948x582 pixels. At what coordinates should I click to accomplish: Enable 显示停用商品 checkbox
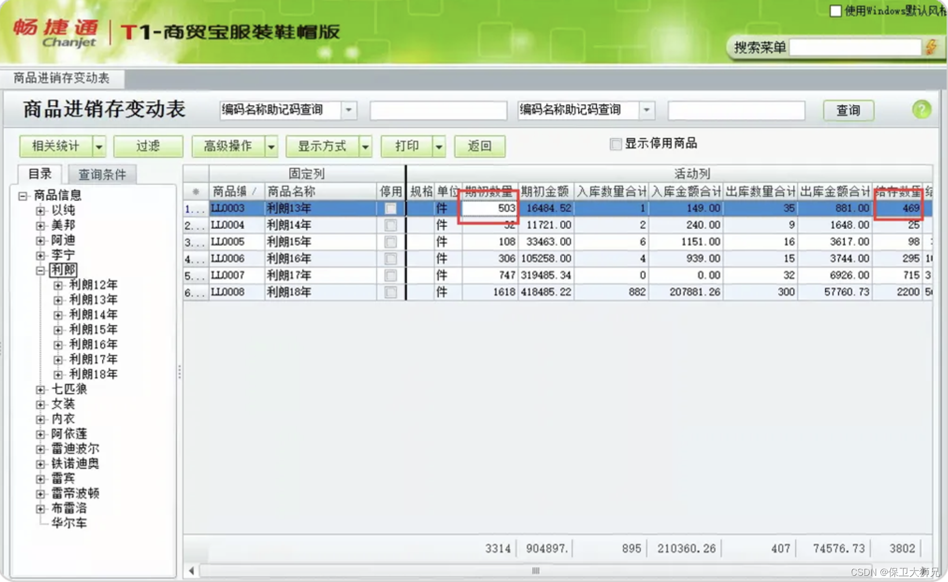(616, 144)
